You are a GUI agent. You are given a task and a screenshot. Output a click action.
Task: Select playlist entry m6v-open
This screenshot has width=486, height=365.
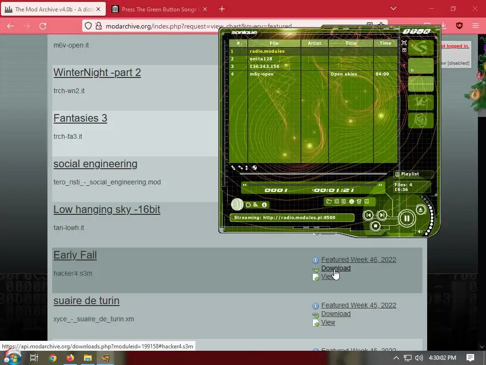[x=313, y=74]
